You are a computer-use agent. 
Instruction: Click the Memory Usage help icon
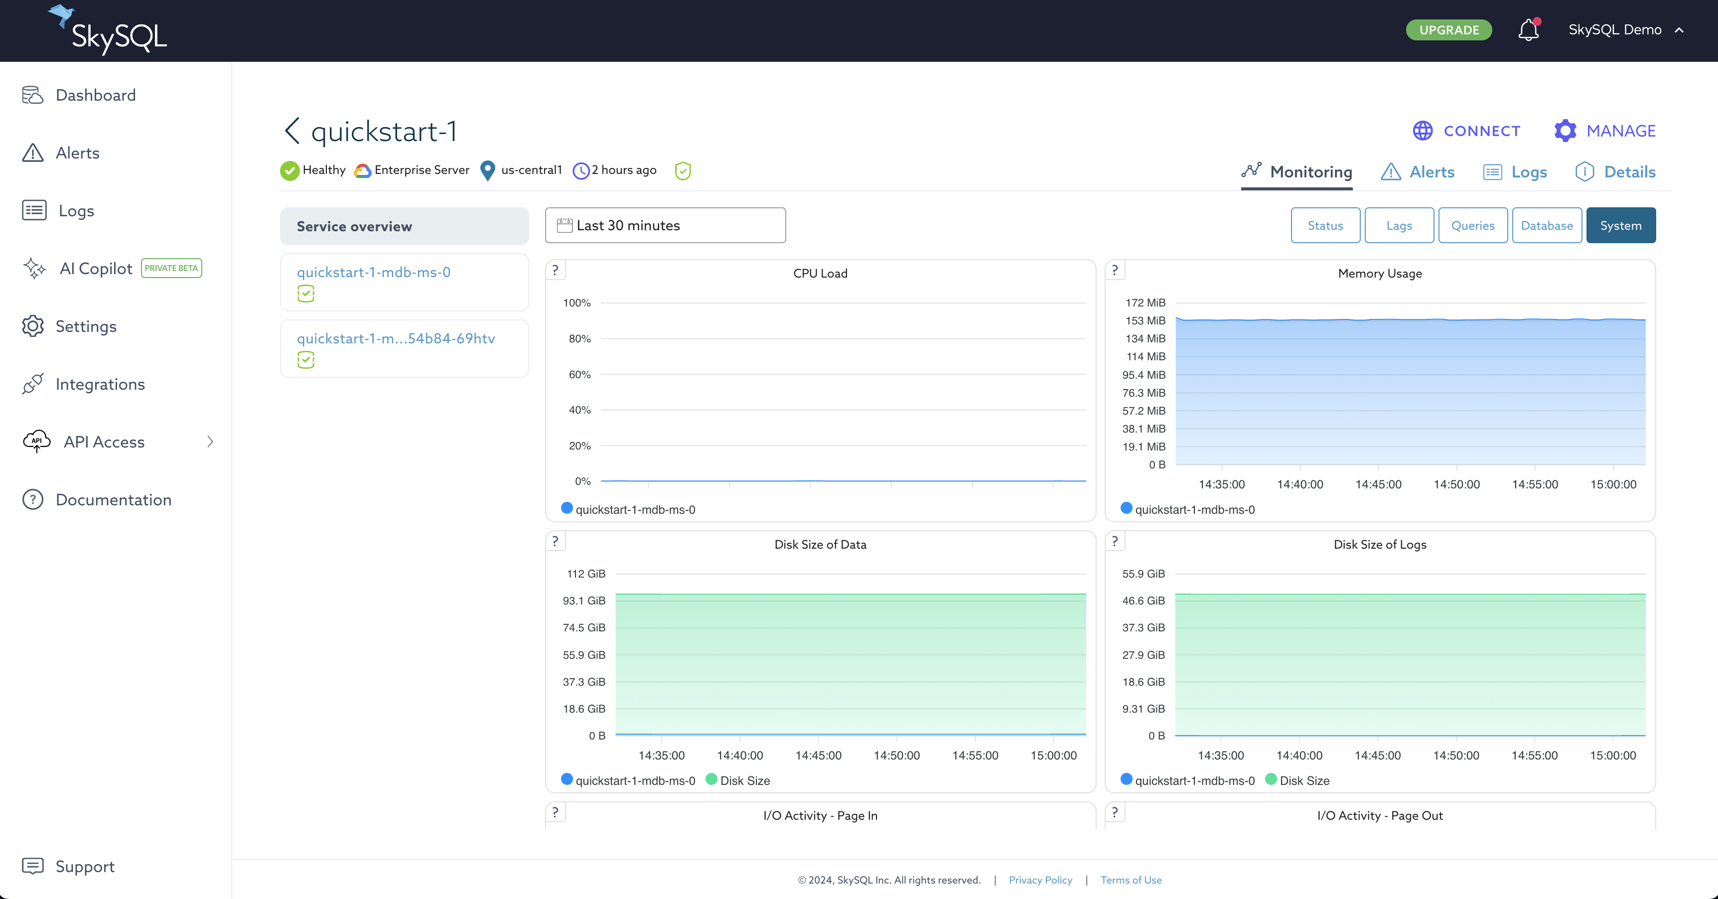click(x=1115, y=270)
